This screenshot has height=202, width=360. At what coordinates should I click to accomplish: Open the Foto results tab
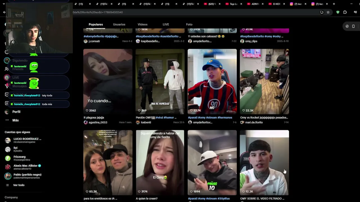click(x=189, y=24)
